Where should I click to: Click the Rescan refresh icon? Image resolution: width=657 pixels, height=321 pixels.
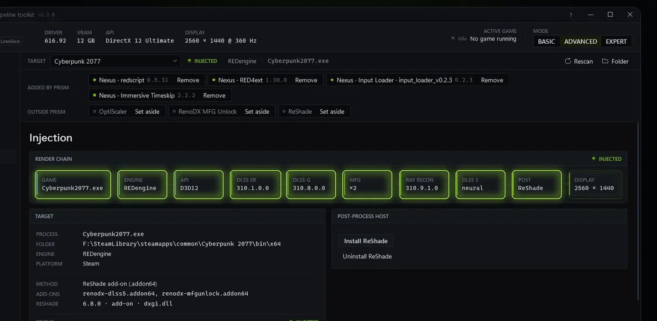coord(568,61)
